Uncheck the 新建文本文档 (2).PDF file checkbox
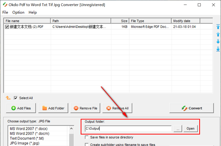The height and width of the screenshot is (146, 221). 7,27
